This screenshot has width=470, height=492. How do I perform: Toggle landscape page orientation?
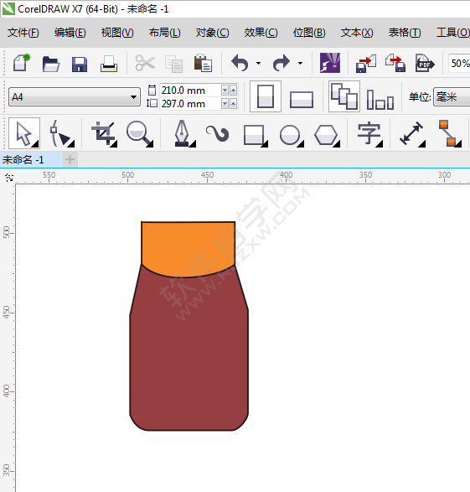(302, 100)
